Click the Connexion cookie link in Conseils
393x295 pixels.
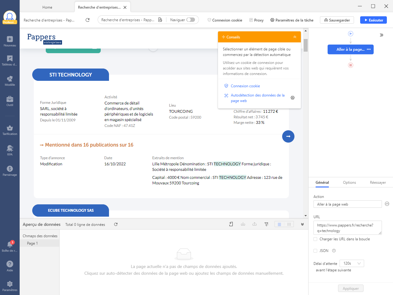245,86
